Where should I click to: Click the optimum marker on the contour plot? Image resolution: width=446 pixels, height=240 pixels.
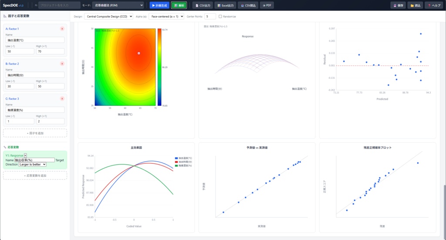click(x=139, y=53)
